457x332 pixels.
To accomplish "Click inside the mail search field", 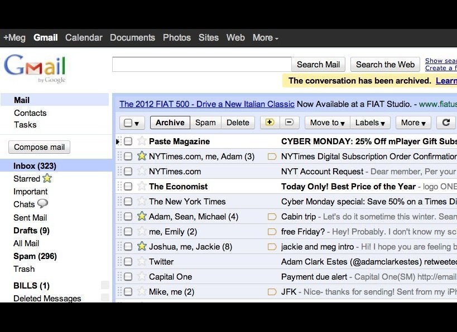I will 201,64.
